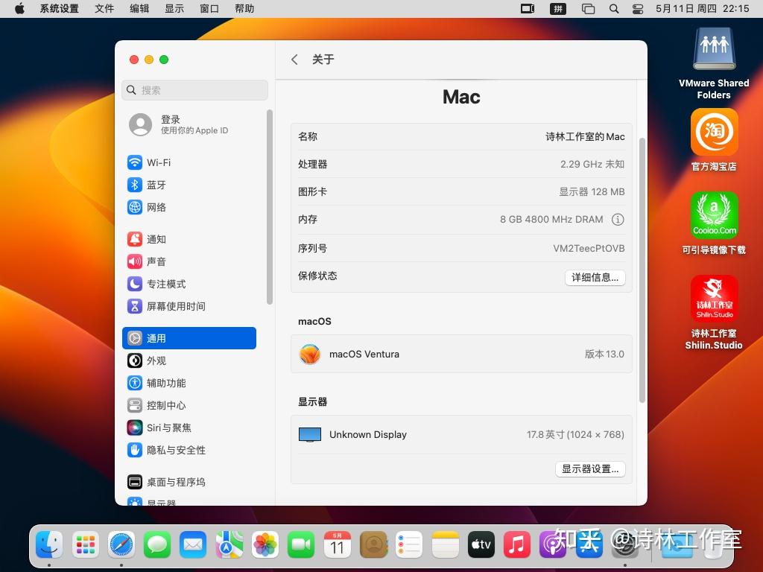Image resolution: width=763 pixels, height=572 pixels.
Task: Click 详细信息 for warranty status
Action: coord(595,276)
